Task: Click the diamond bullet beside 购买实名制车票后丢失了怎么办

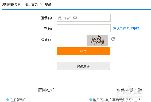Action: pyautogui.click(x=91, y=100)
